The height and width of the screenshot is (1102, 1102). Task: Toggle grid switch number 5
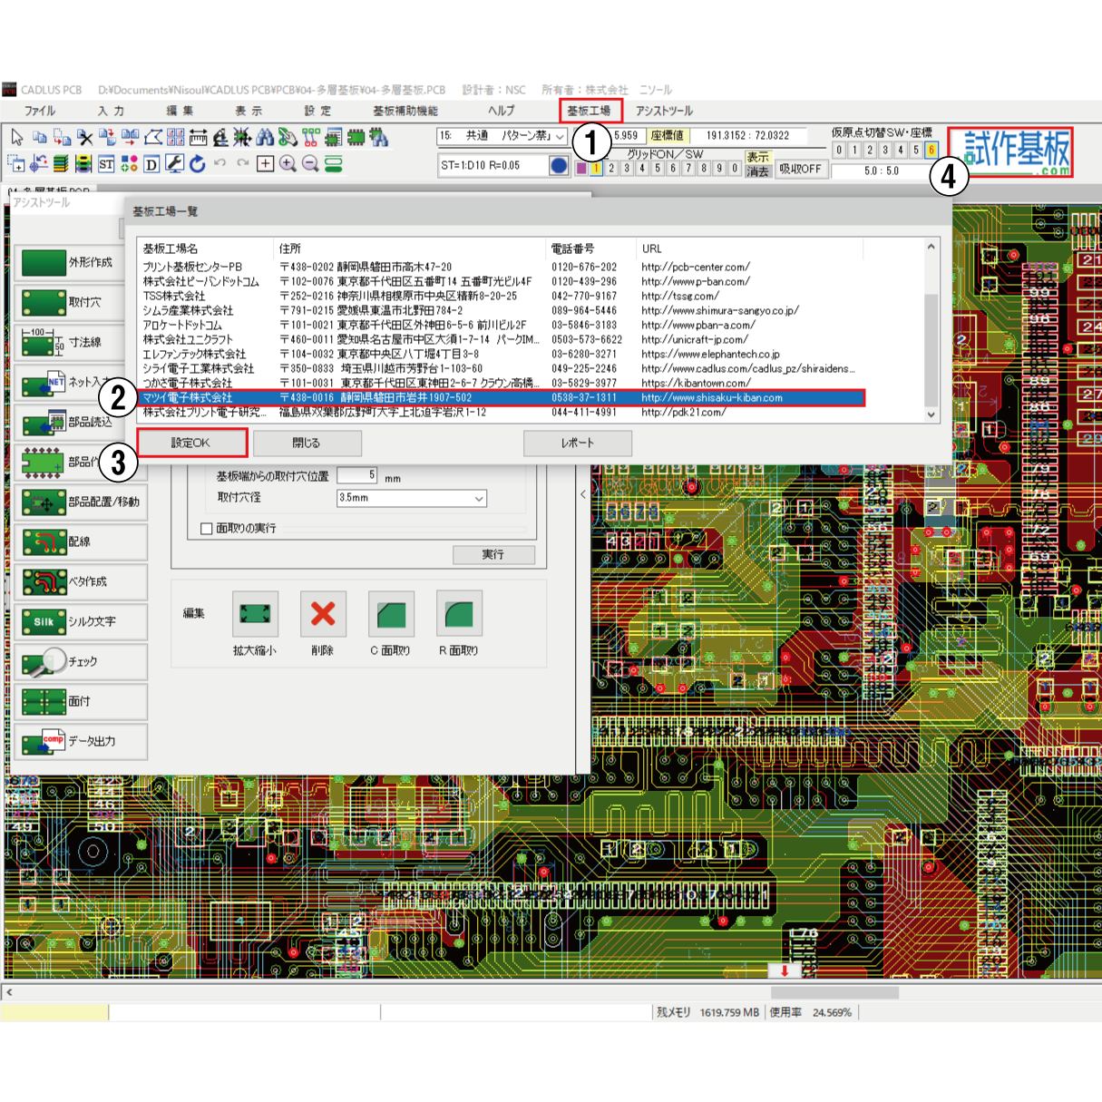tap(658, 168)
